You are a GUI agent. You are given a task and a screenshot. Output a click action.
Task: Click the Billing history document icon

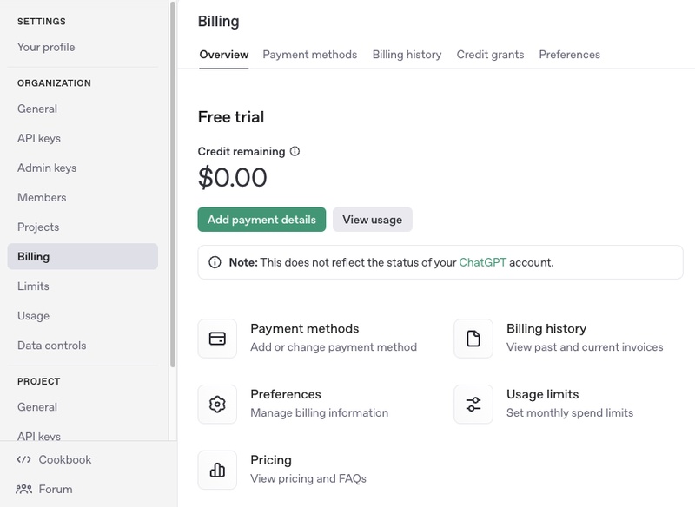click(473, 339)
